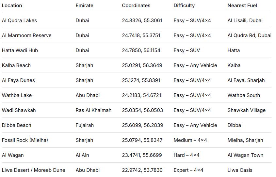Select the Medium – 4×4 difficulty cell
The height and width of the screenshot is (177, 276).
pos(190,140)
